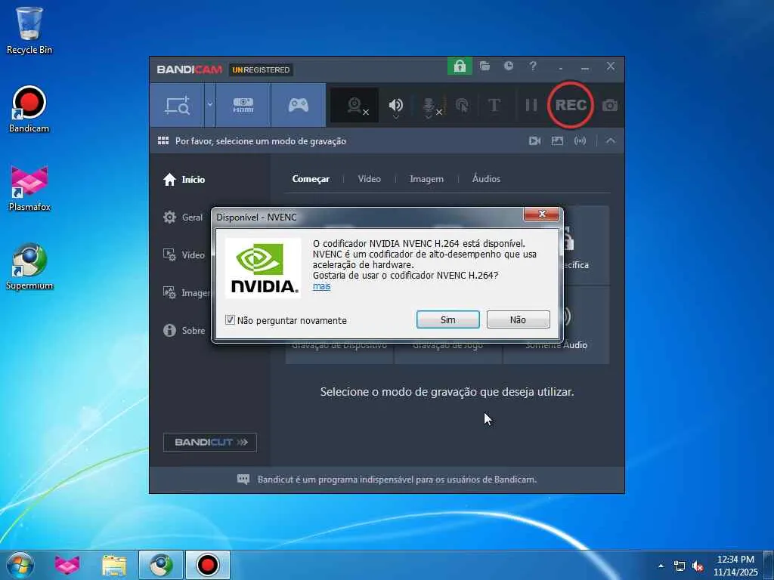Open Sobre section in sidebar
This screenshot has width=774, height=580.
(184, 331)
